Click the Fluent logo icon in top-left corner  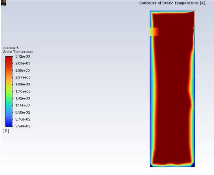(x=3, y=3)
